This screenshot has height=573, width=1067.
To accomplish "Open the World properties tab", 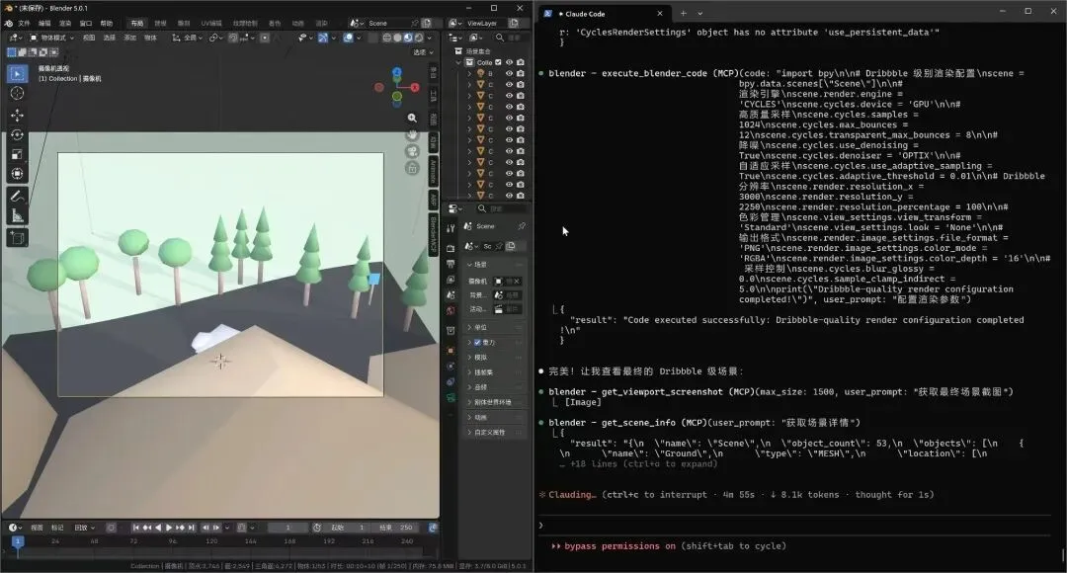I will coord(450,311).
